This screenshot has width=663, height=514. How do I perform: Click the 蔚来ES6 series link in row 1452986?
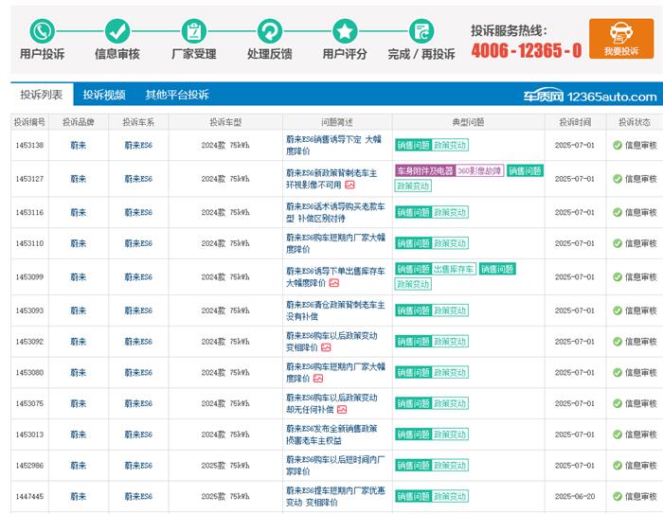(138, 466)
